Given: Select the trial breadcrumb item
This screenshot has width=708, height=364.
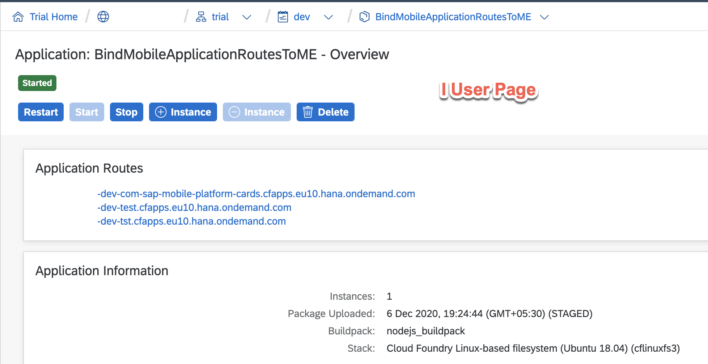Looking at the screenshot, I should point(220,17).
